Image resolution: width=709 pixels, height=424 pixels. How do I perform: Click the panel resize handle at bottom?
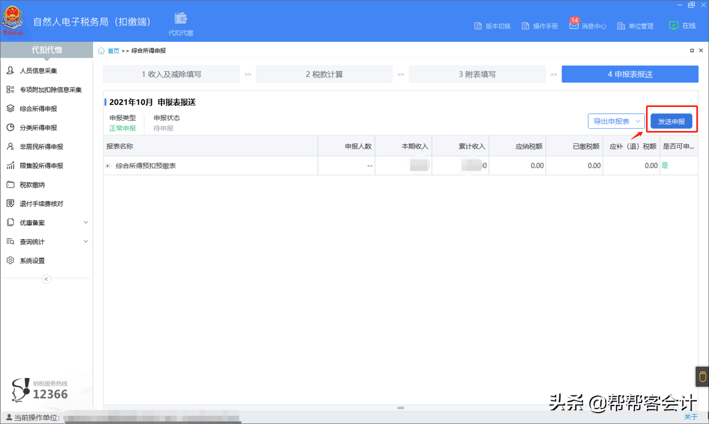pyautogui.click(x=401, y=408)
